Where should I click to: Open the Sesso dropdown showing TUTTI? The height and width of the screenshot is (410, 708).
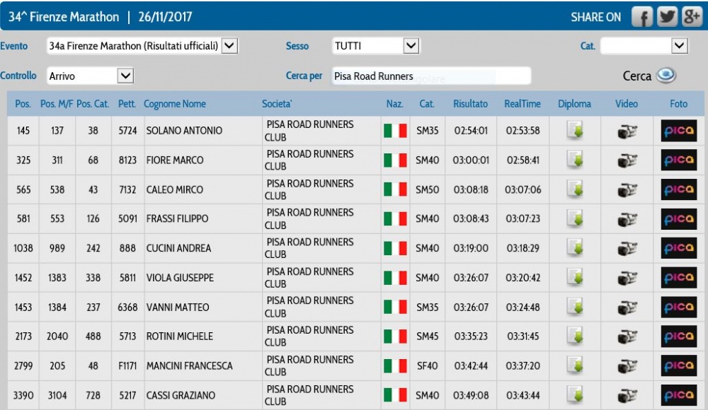376,45
